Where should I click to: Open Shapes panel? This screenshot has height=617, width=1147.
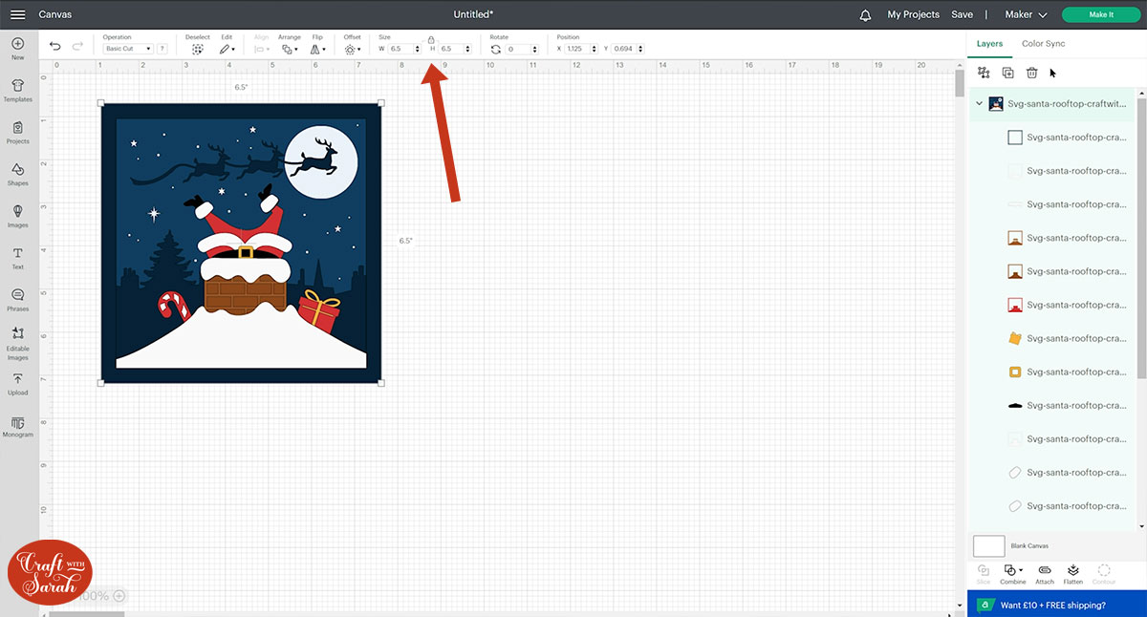point(17,174)
